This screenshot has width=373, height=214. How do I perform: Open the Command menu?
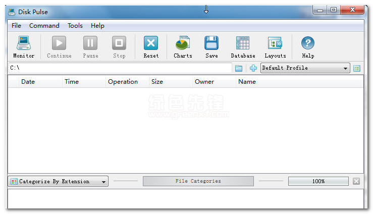[x=44, y=25]
